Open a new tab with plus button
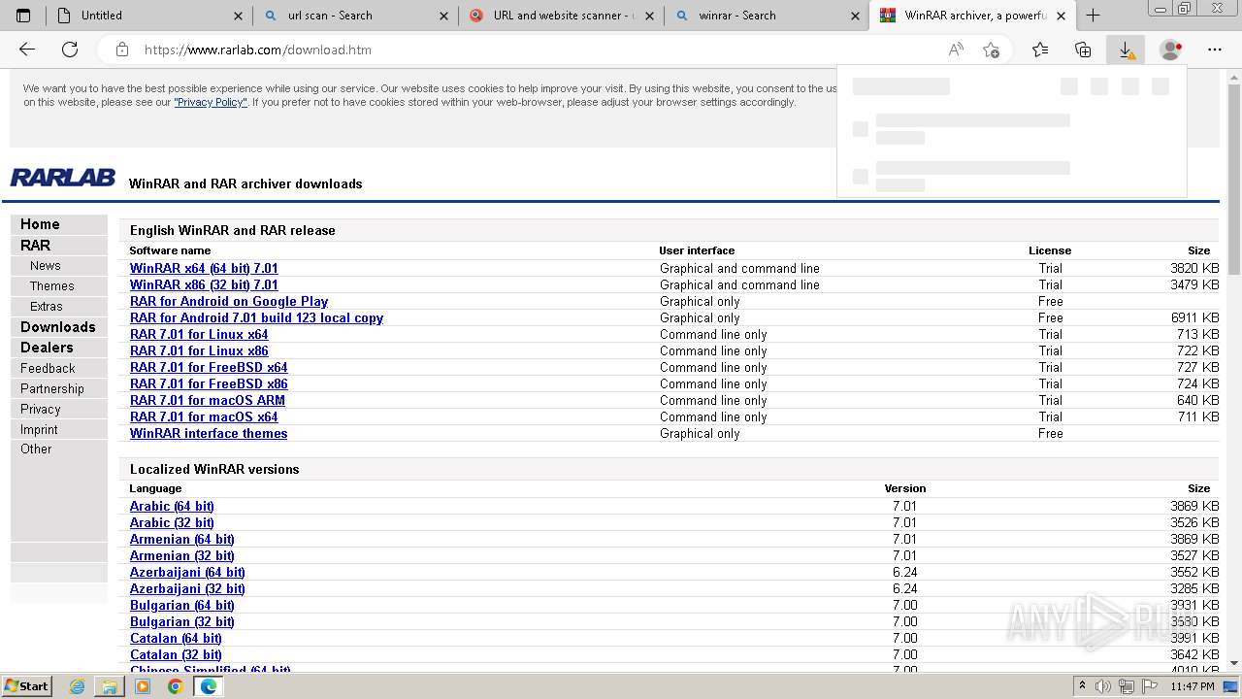Image resolution: width=1242 pixels, height=699 pixels. tap(1093, 16)
